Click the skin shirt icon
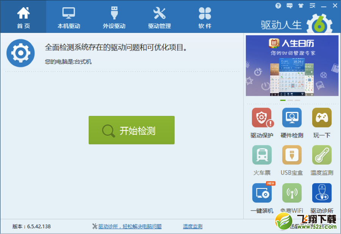The image size is (341, 234). point(301,6)
